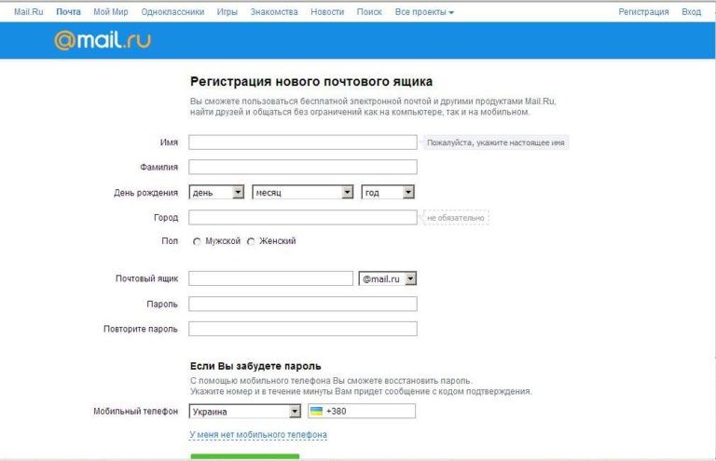Select the Мужской radio button
The width and height of the screenshot is (716, 461).
tap(197, 241)
